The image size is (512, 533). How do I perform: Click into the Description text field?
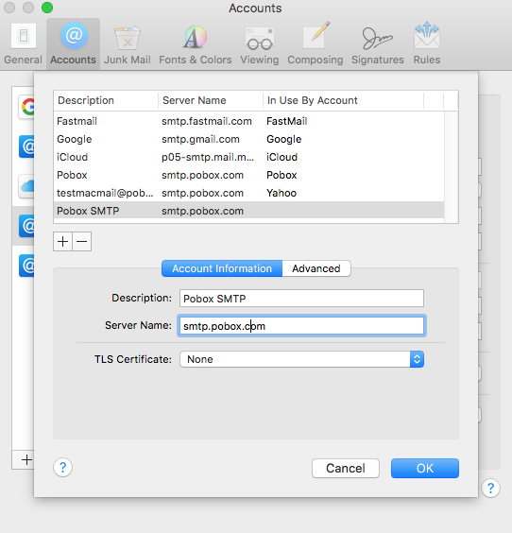[301, 299]
